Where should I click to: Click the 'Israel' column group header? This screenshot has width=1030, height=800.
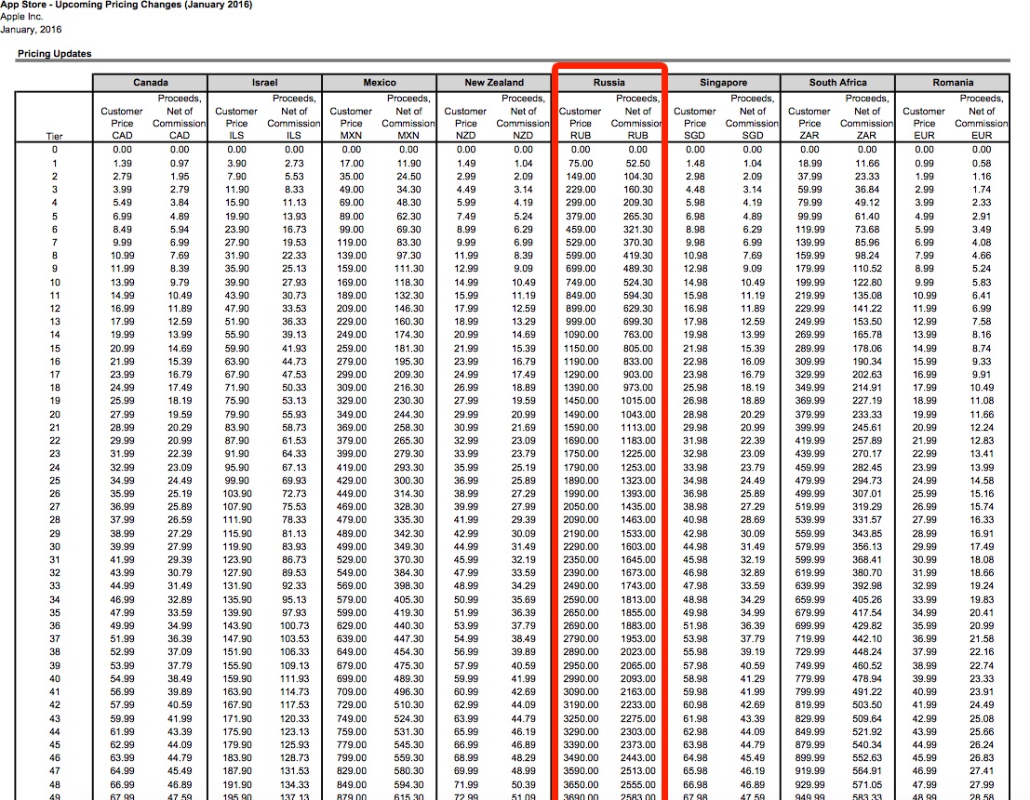tap(265, 83)
